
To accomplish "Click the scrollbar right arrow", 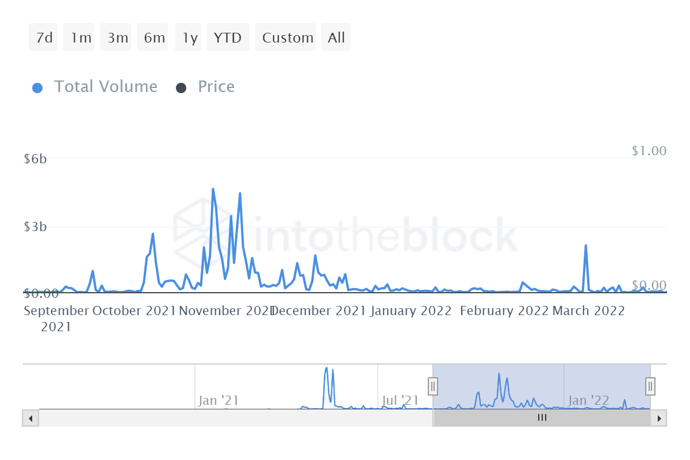I will [x=659, y=418].
